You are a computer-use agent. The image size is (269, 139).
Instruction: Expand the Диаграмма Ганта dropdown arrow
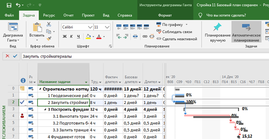click(x=18, y=40)
